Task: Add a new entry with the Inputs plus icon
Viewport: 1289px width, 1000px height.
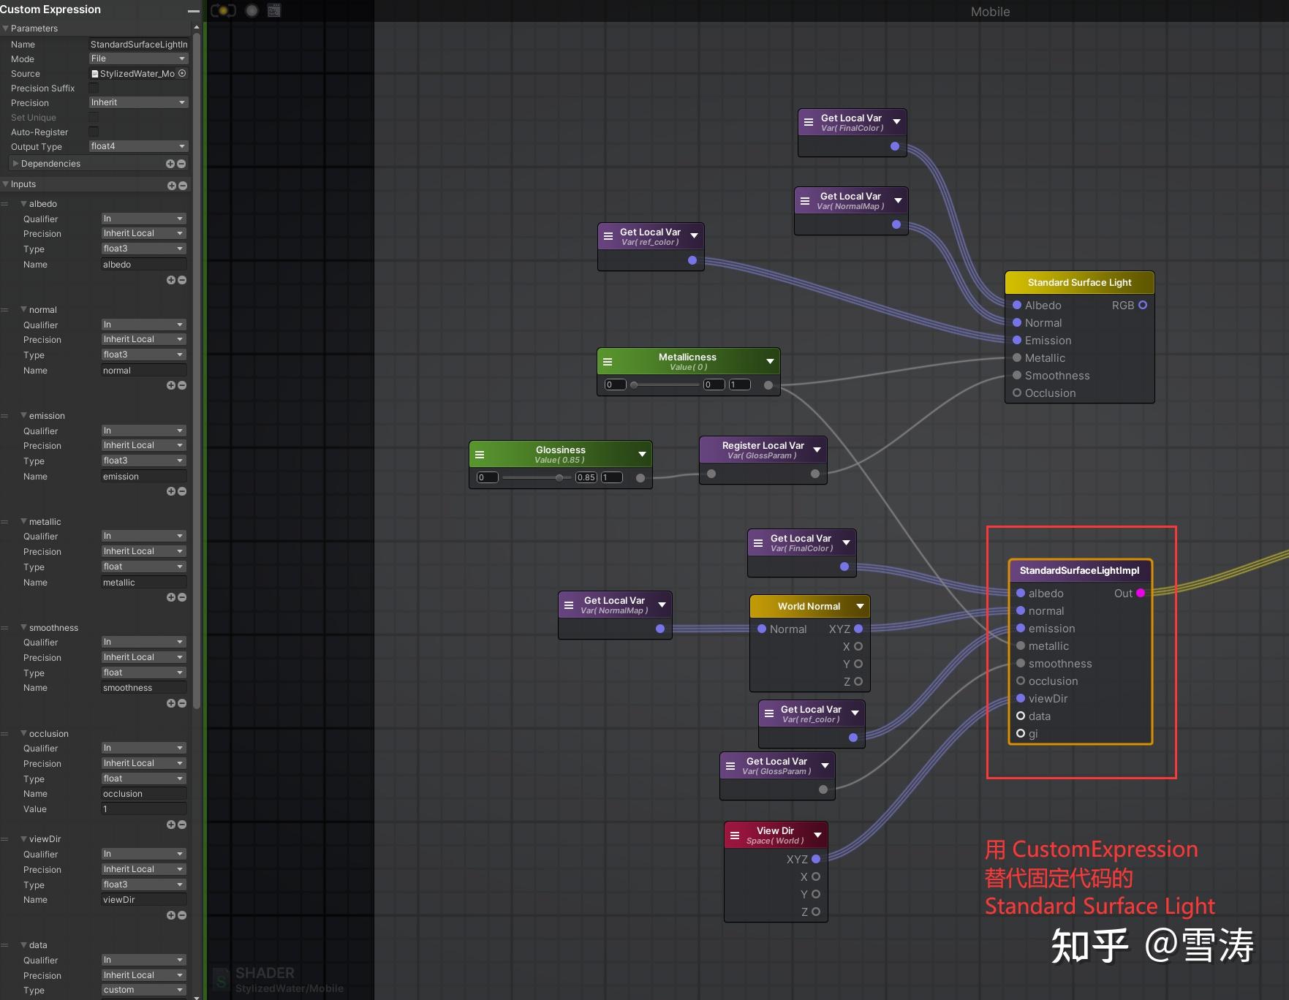Action: (171, 185)
